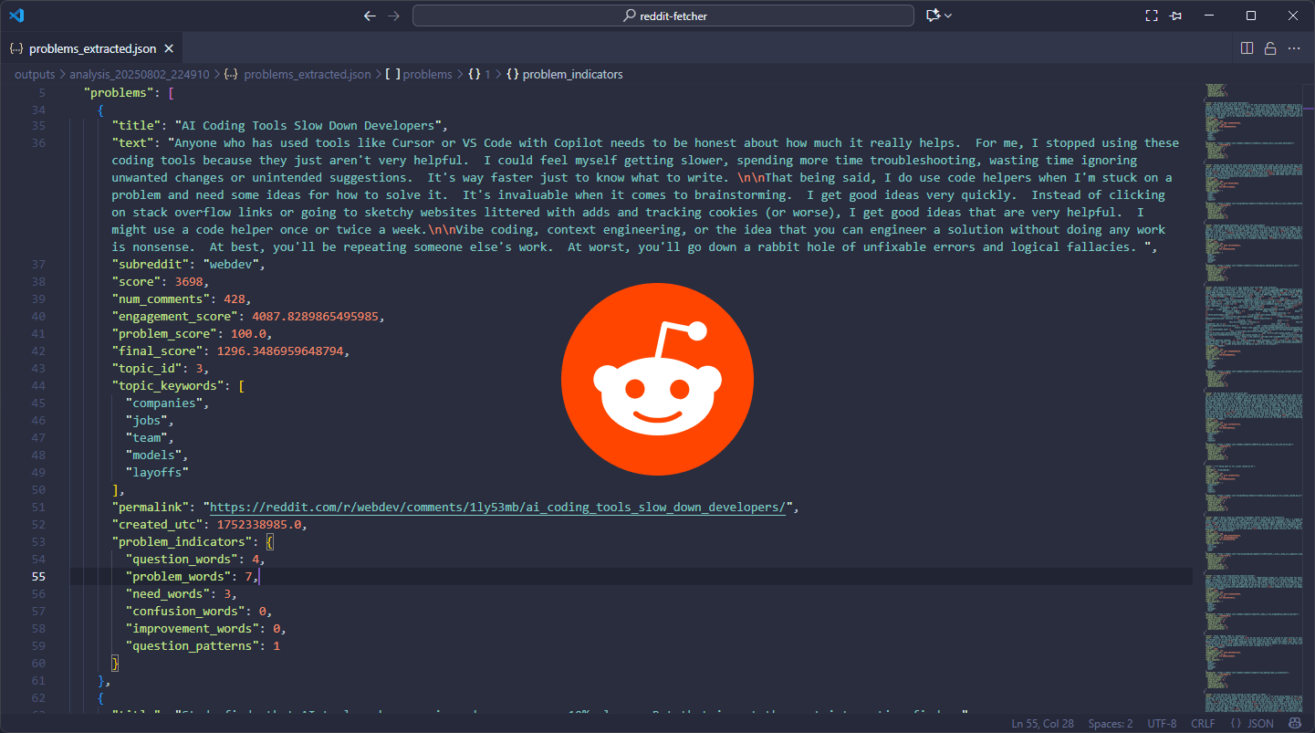
Task: Click the final_score value 1296.3486959648794
Action: 281,351
